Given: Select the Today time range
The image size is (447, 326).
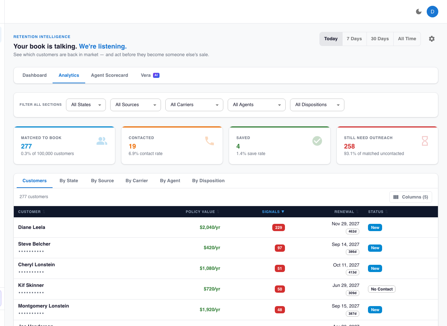Looking at the screenshot, I should (x=331, y=39).
